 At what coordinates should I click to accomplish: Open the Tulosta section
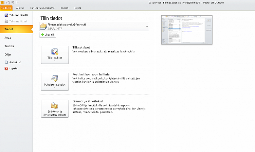click(x=9, y=46)
